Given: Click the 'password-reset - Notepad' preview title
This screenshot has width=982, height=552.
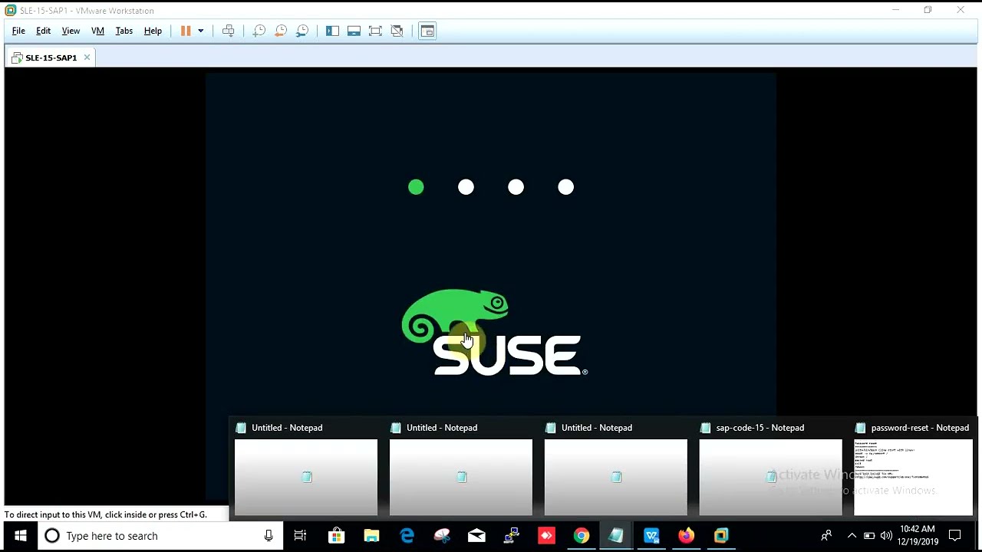Looking at the screenshot, I should (920, 428).
